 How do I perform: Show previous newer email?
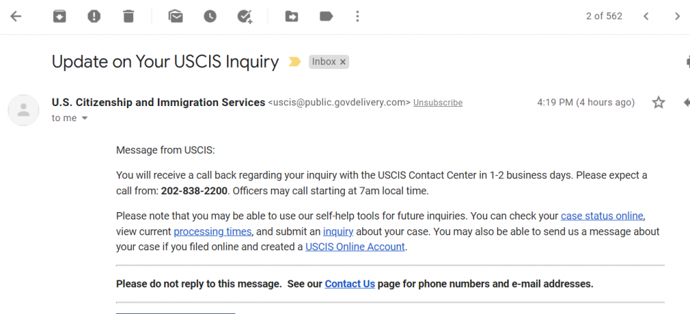point(646,17)
